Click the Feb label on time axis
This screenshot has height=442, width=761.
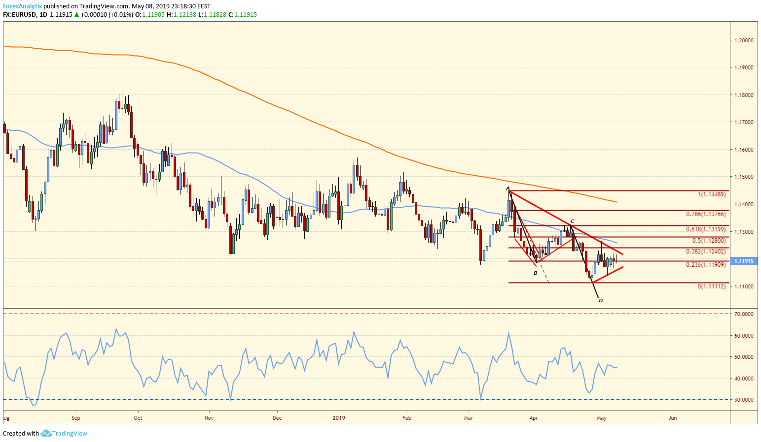(407, 418)
